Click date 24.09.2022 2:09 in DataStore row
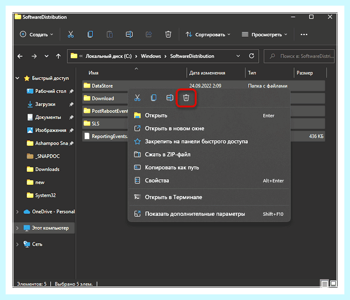 coord(205,86)
